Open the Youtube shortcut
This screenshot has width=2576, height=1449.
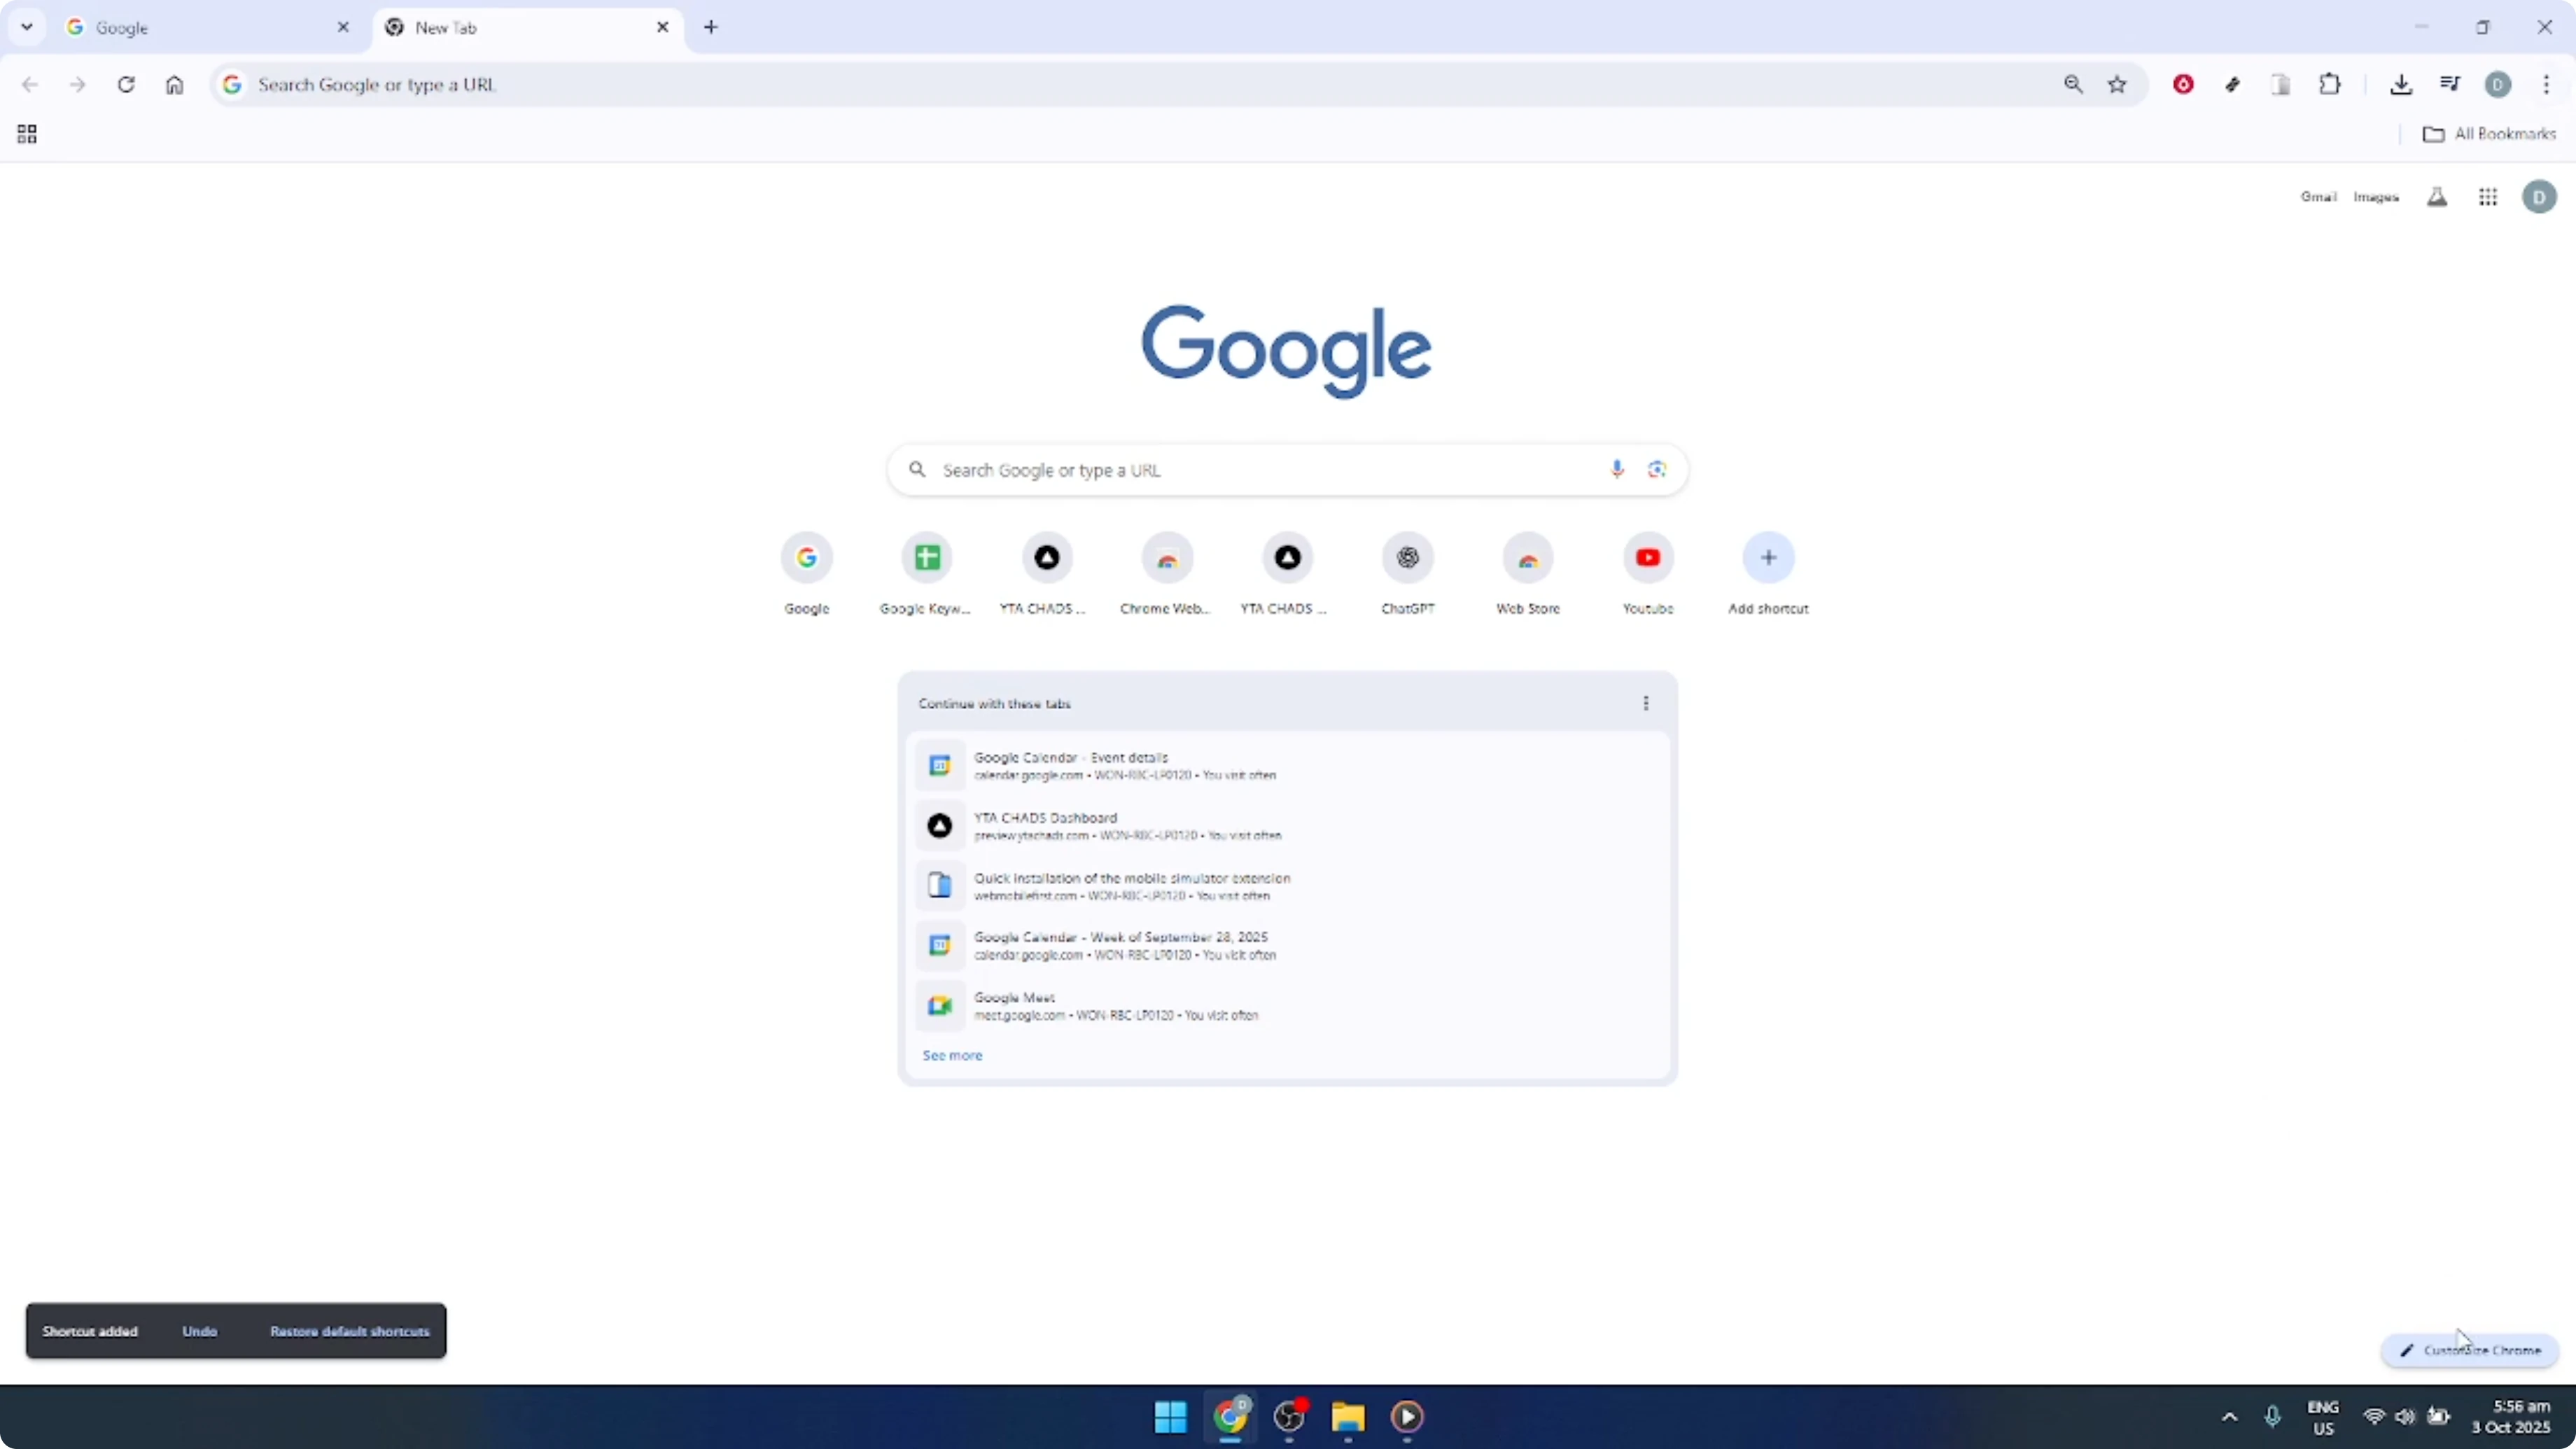click(1648, 557)
